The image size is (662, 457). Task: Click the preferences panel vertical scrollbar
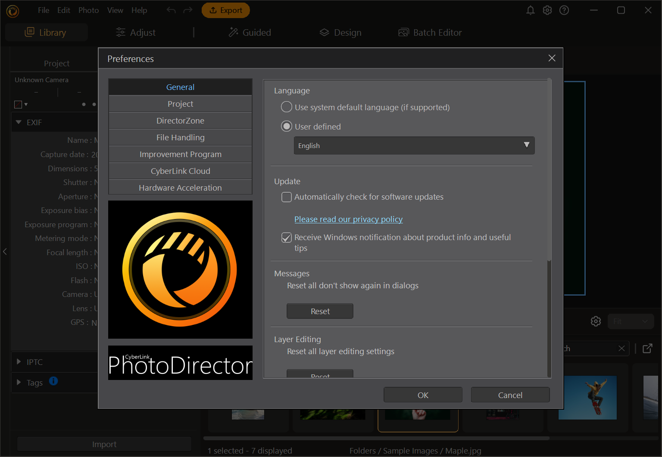click(549, 172)
